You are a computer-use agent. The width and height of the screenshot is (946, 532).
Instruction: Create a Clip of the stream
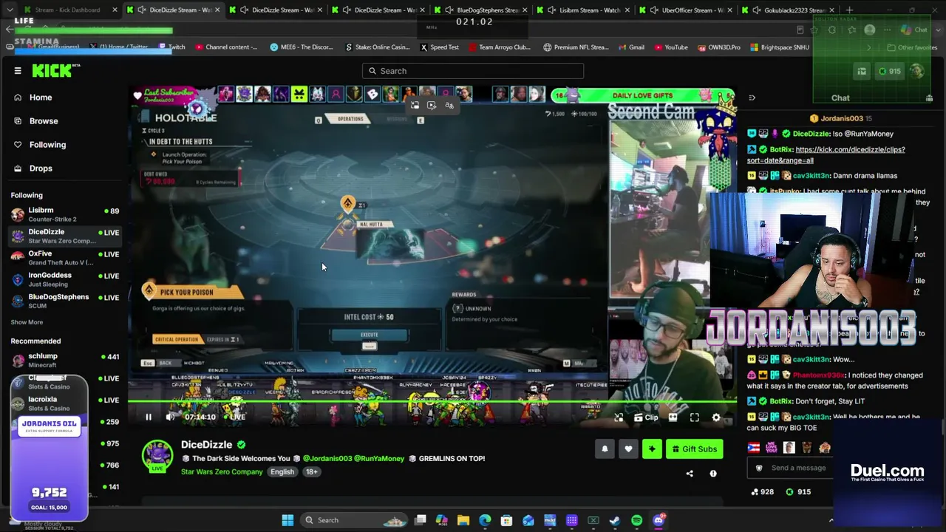click(645, 417)
